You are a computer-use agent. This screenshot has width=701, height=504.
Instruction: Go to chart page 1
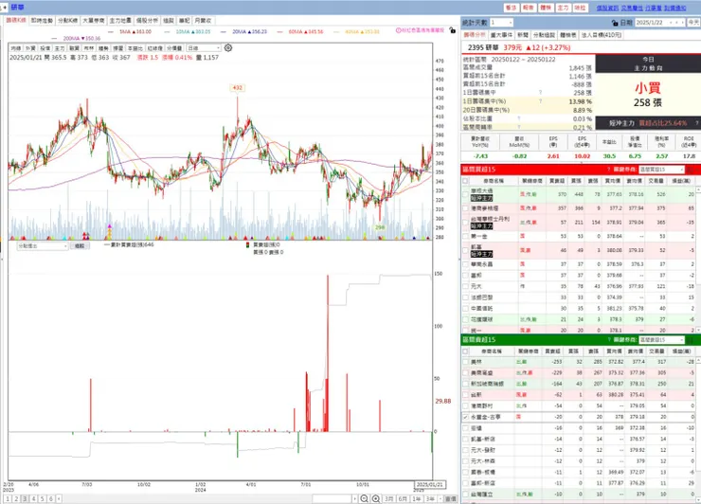(8, 498)
